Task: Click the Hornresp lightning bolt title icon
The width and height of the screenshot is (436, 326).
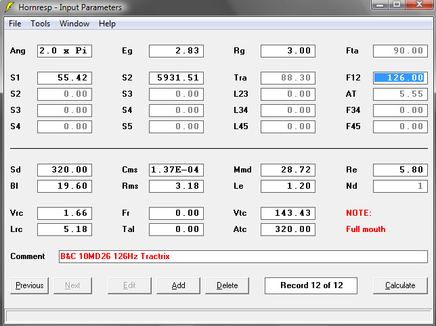Action: 9,7
